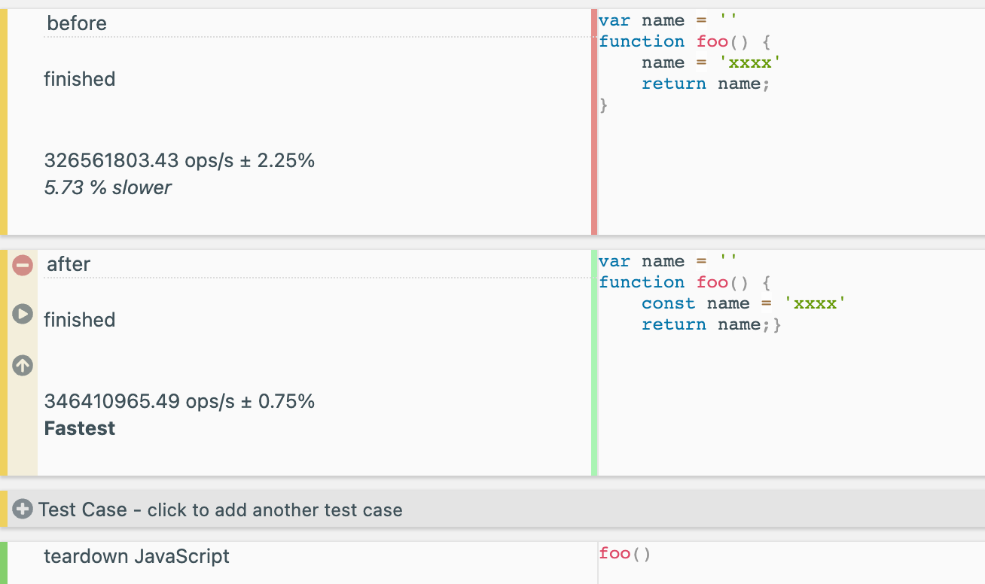Click the bold "Fastest" label
The image size is (985, 584).
80,428
